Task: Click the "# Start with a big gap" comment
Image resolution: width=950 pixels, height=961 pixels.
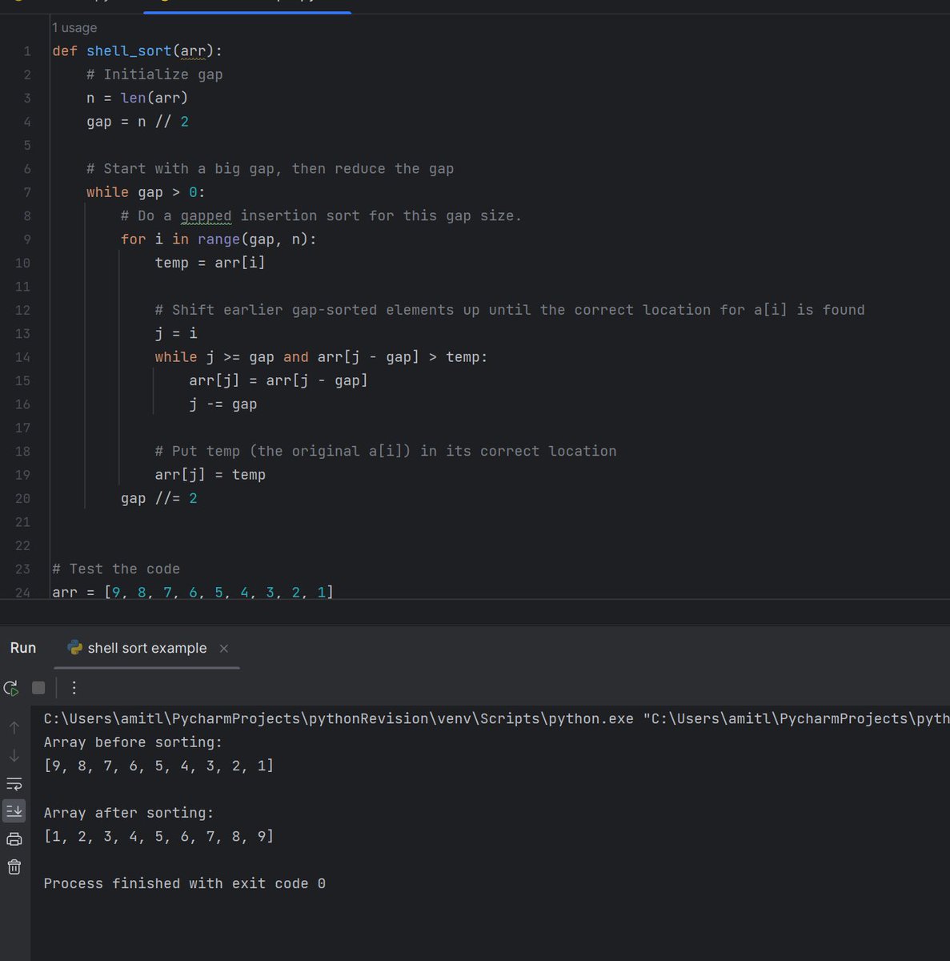Action: point(270,169)
